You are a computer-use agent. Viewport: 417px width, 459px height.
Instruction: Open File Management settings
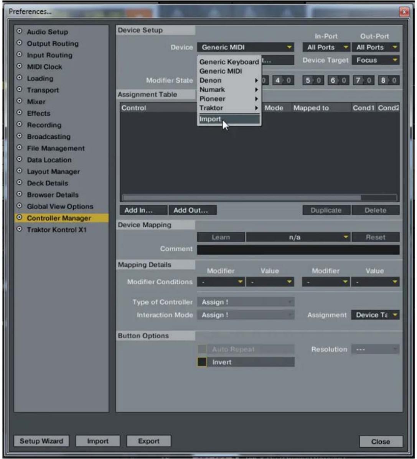[56, 148]
